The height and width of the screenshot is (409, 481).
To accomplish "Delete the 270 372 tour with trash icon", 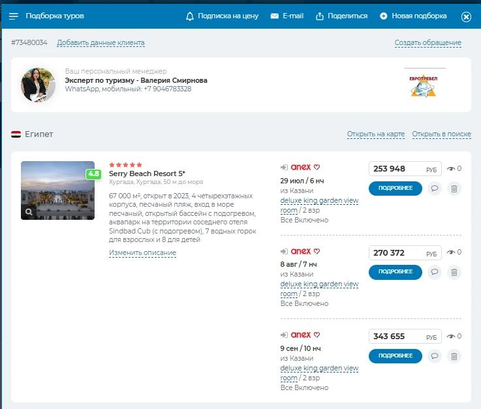I will [454, 272].
